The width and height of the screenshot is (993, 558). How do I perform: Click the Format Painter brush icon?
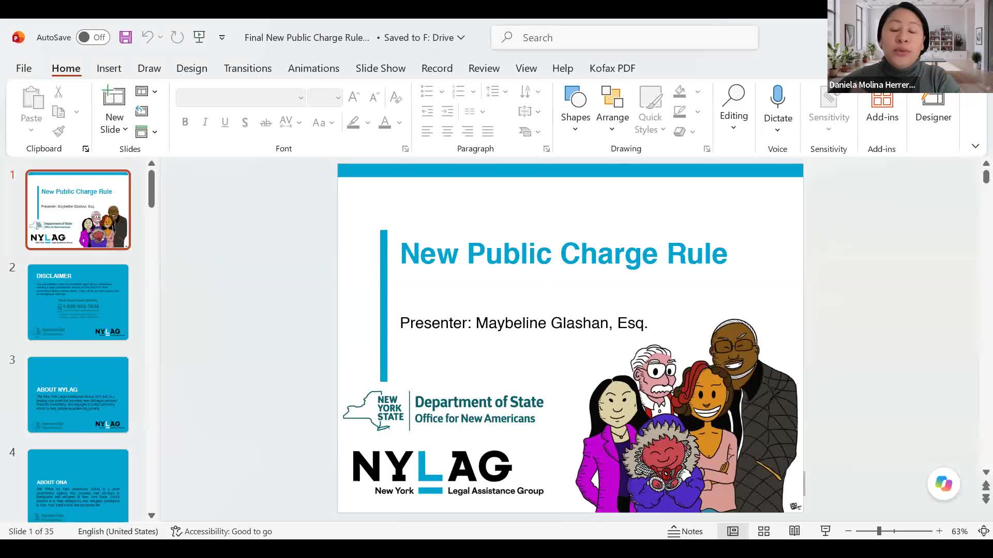pyautogui.click(x=58, y=131)
